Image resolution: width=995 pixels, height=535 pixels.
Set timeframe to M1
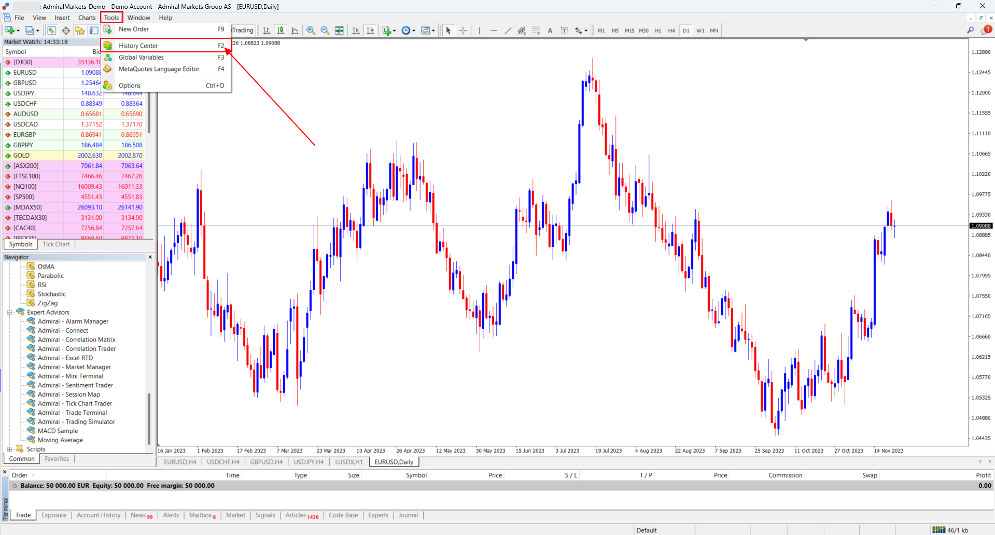tap(601, 31)
